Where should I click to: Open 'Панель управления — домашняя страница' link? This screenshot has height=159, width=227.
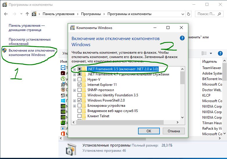(27, 28)
